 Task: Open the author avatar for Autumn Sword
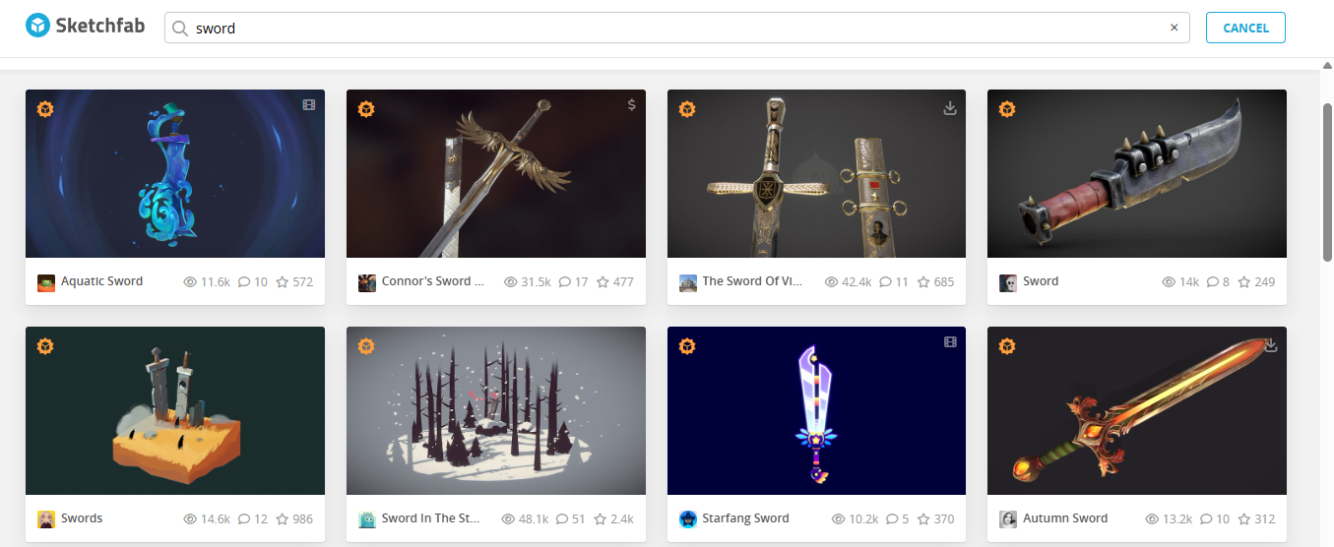(x=1007, y=519)
